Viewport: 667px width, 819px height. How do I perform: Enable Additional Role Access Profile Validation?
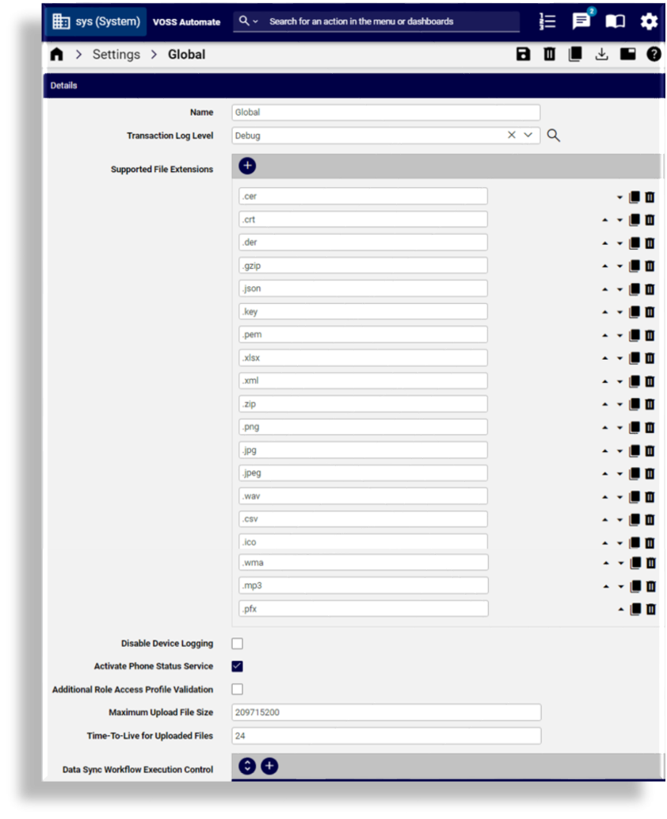coord(237,689)
